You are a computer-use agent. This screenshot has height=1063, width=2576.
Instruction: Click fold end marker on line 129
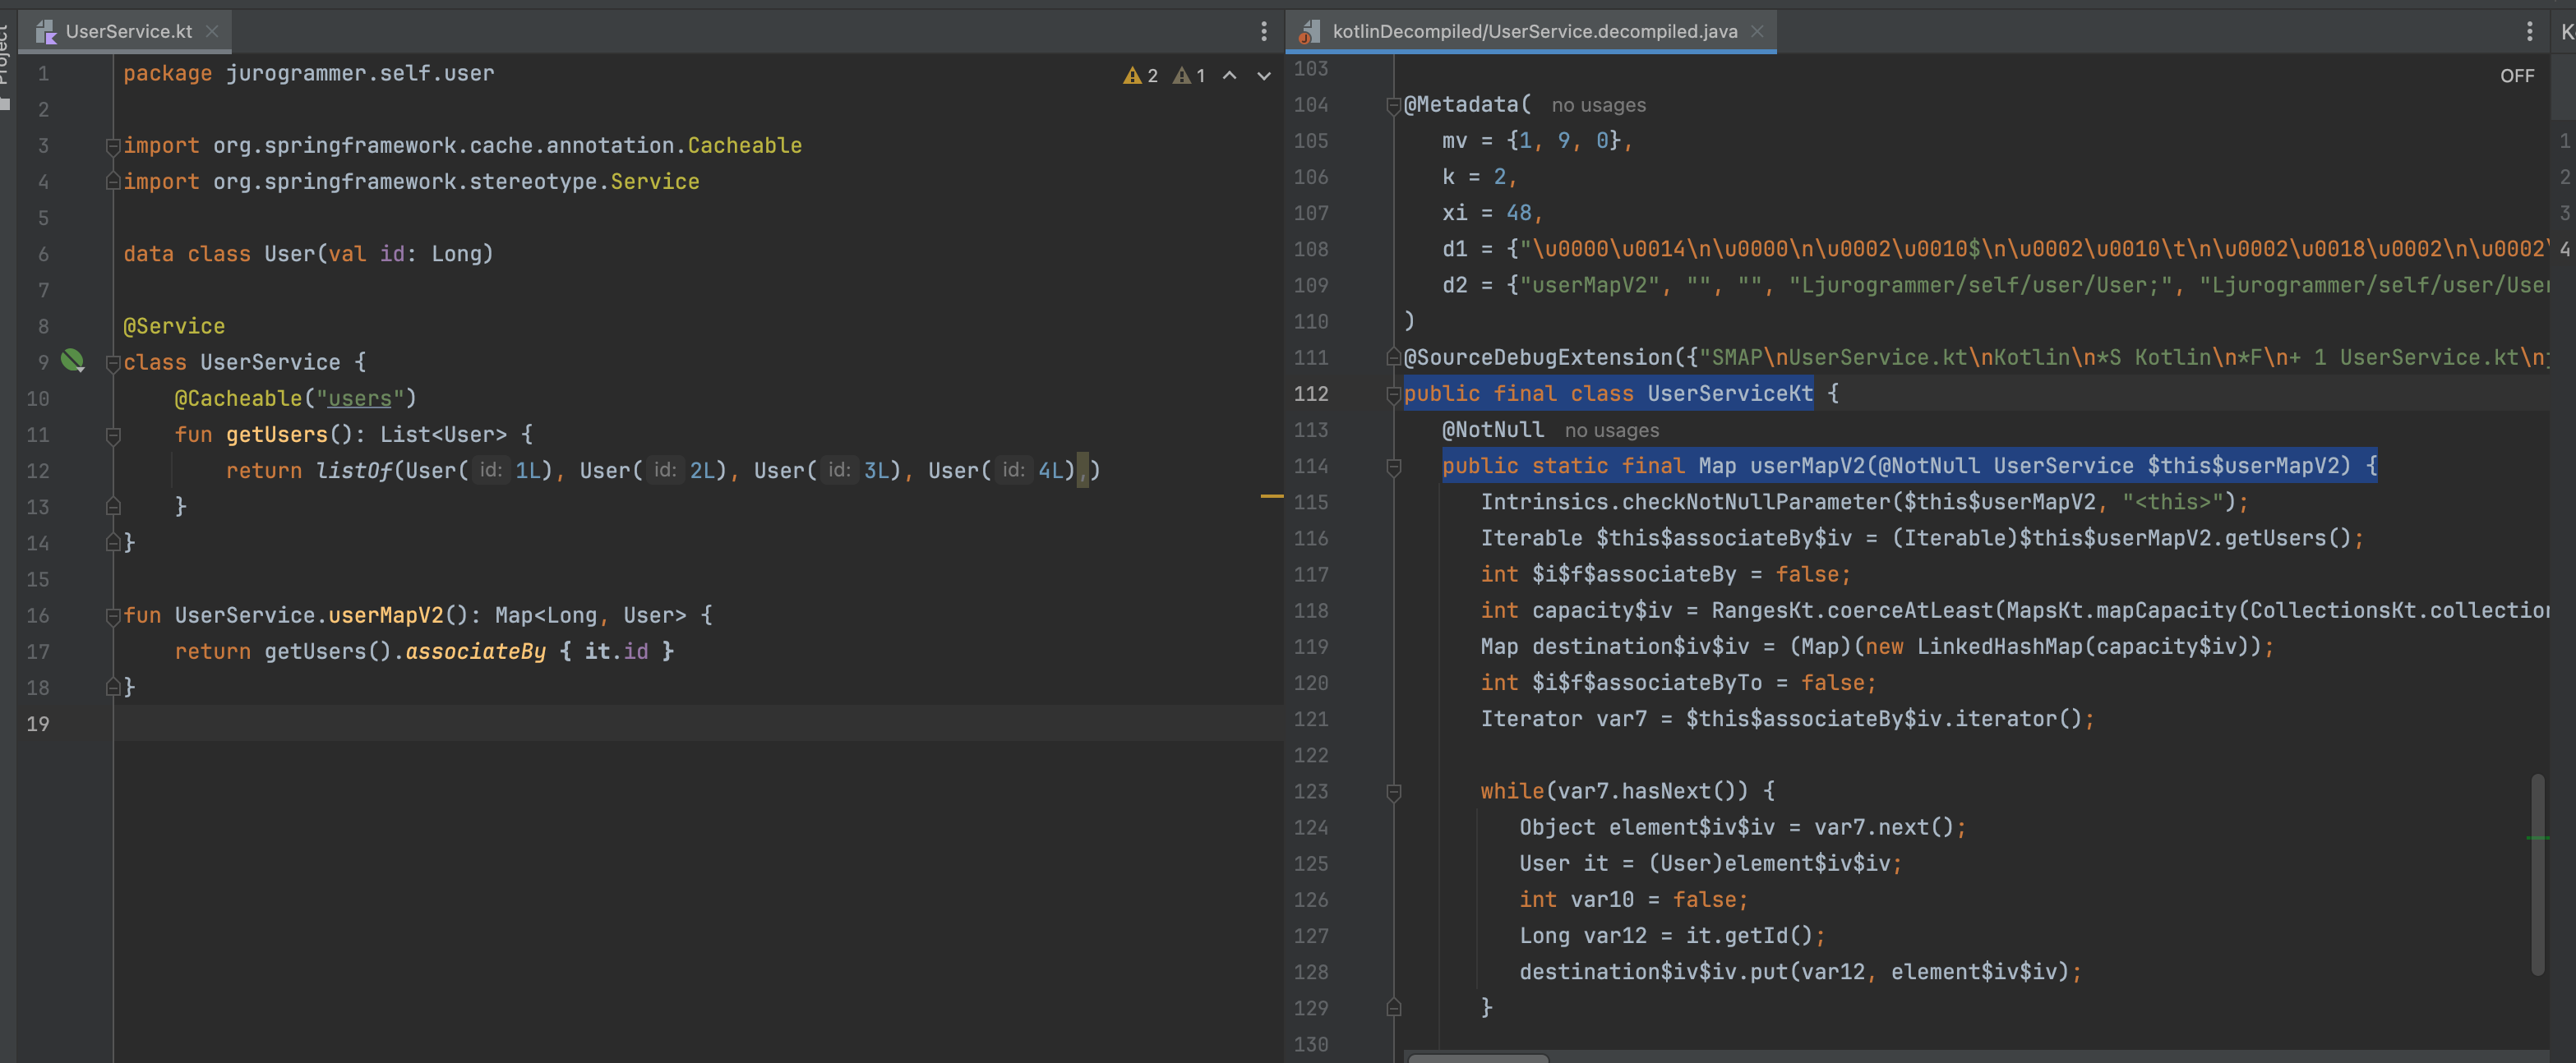coord(1393,1007)
